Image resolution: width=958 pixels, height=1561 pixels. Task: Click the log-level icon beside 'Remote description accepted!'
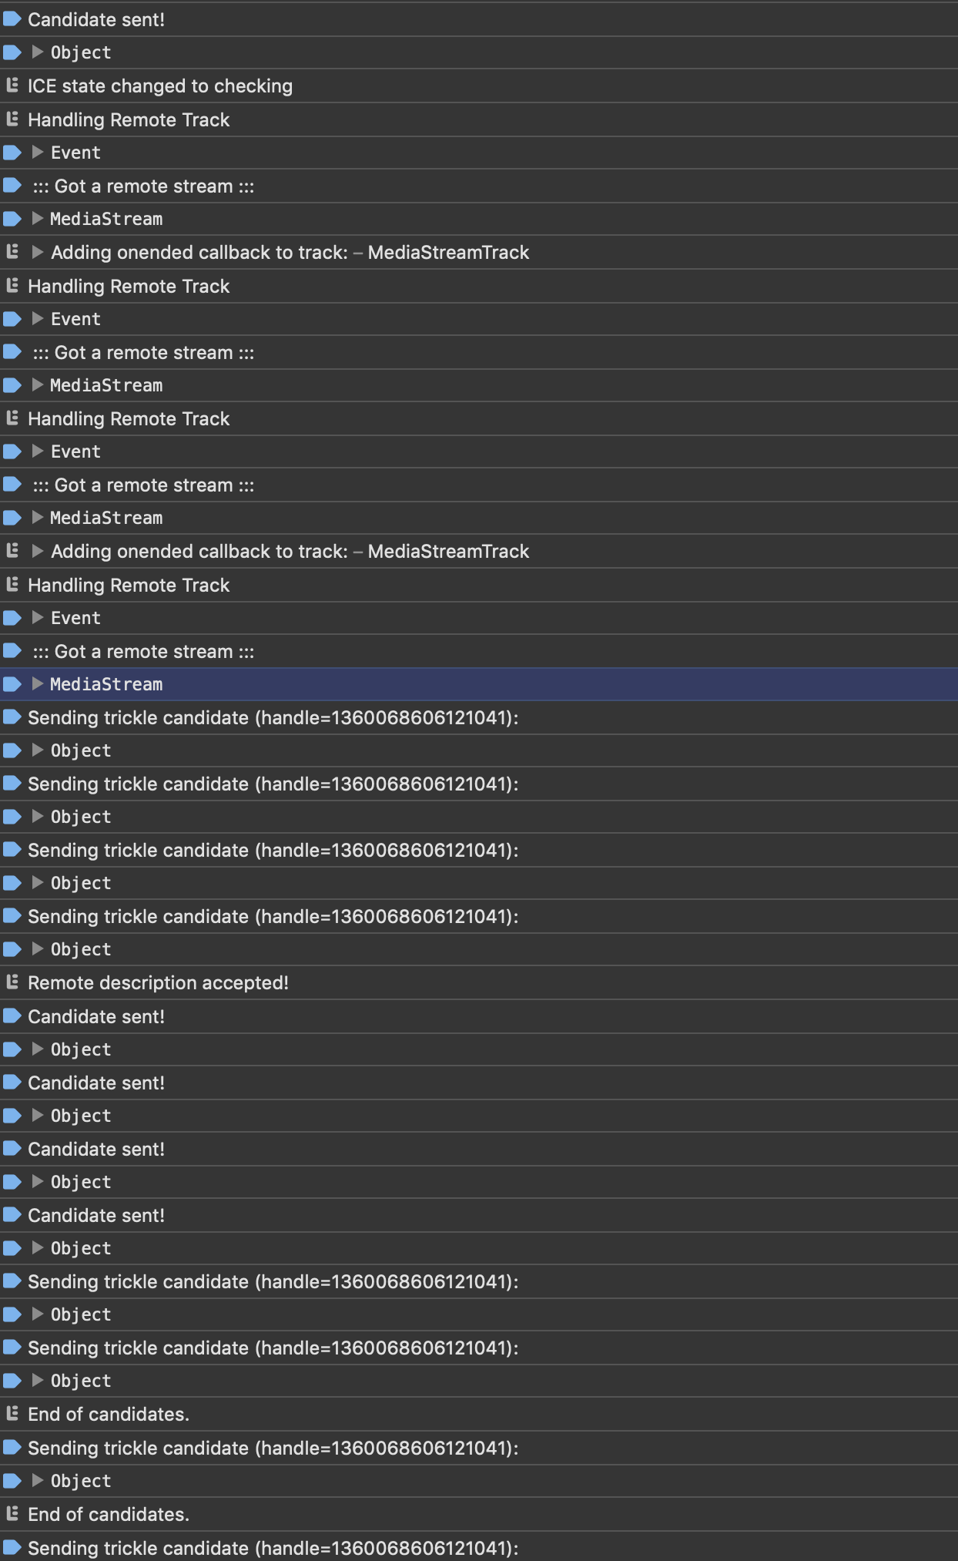pos(12,982)
